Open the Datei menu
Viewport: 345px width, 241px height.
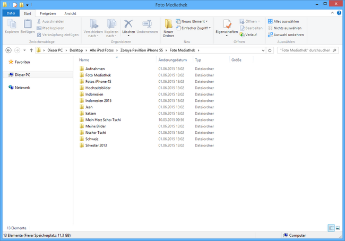[x=11, y=13]
